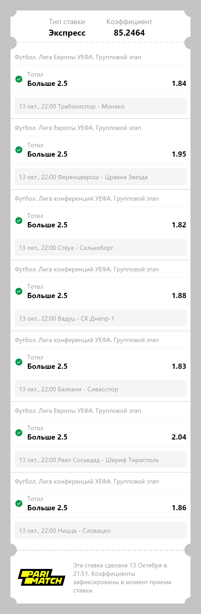This screenshot has height=614, width=201.
Task: Click green check icon for Ференцварош - Црвена Звезда bet
Action: [x=19, y=150]
